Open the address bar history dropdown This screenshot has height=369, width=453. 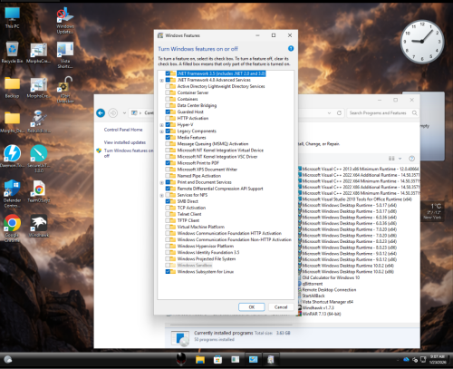[329, 113]
